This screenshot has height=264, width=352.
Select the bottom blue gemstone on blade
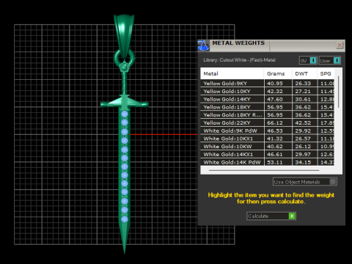click(x=125, y=219)
